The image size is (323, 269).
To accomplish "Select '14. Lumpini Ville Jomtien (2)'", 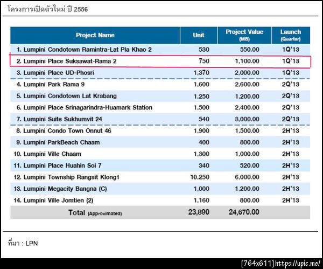I will [x=53, y=201].
